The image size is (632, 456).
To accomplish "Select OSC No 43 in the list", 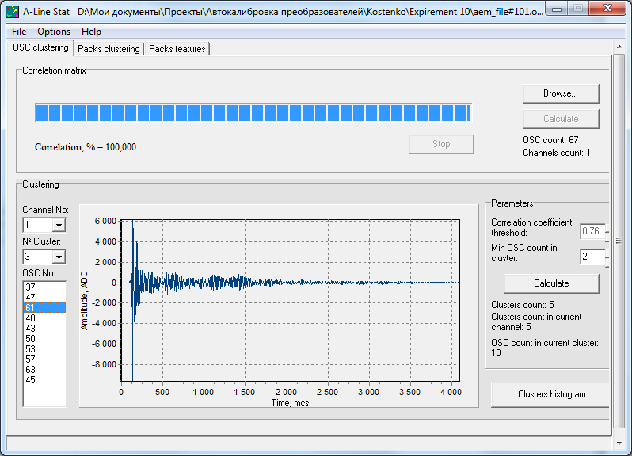I will 44,329.
